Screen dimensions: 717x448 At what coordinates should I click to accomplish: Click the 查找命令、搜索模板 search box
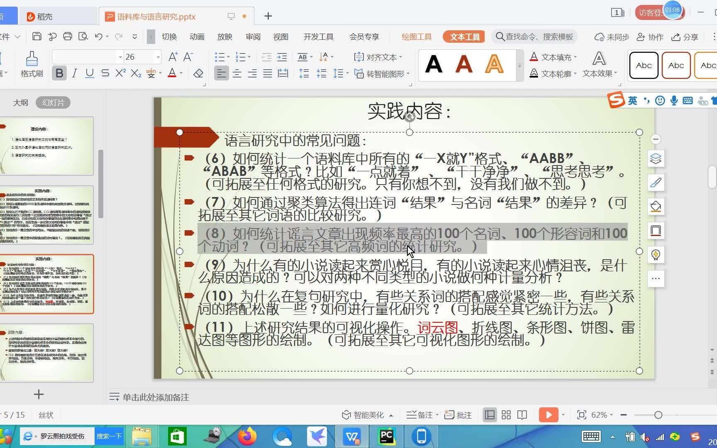pos(534,37)
